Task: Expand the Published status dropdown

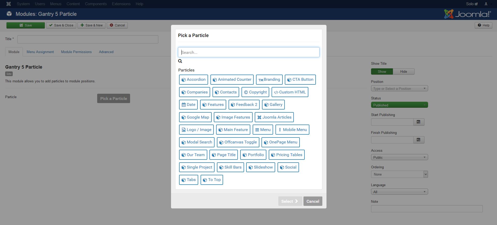Action: (399, 105)
